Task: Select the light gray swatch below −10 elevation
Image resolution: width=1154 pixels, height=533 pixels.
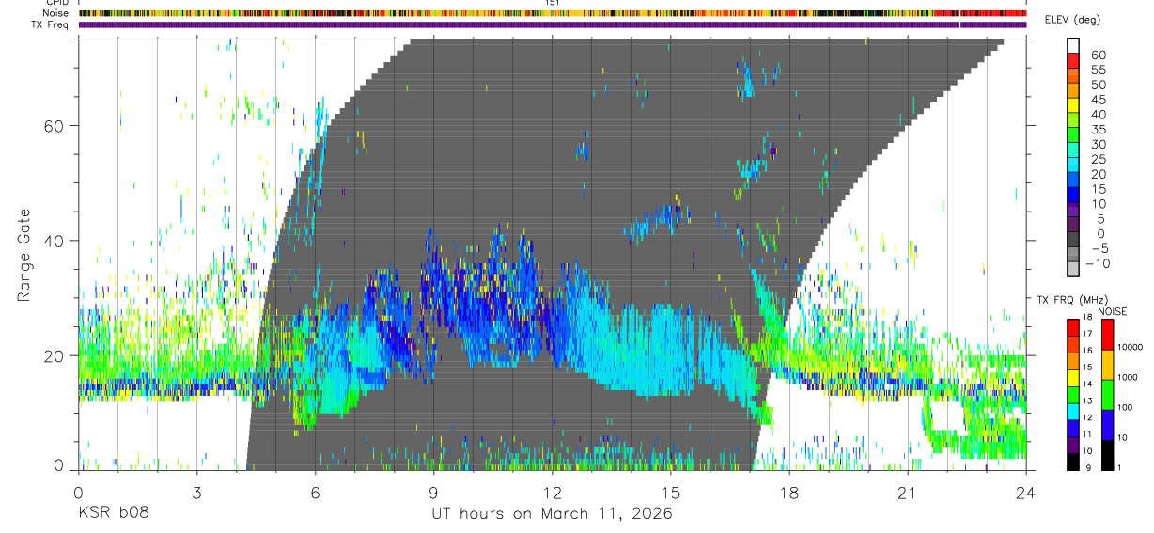Action: [x=1073, y=271]
